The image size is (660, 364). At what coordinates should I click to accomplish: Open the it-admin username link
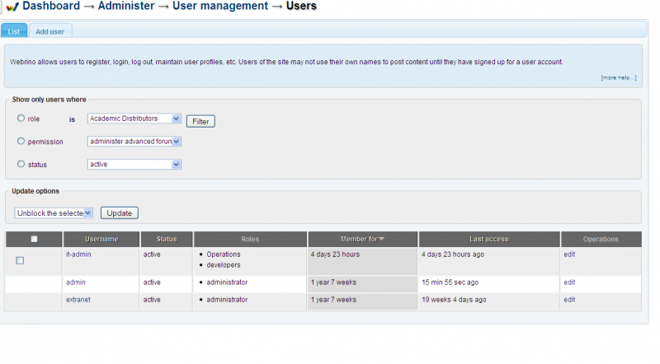click(x=78, y=254)
